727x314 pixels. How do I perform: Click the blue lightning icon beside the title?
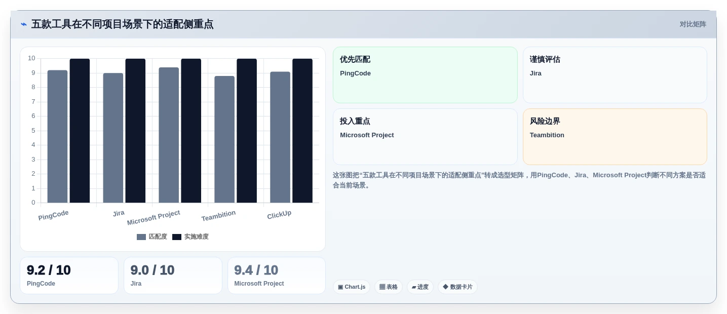24,24
